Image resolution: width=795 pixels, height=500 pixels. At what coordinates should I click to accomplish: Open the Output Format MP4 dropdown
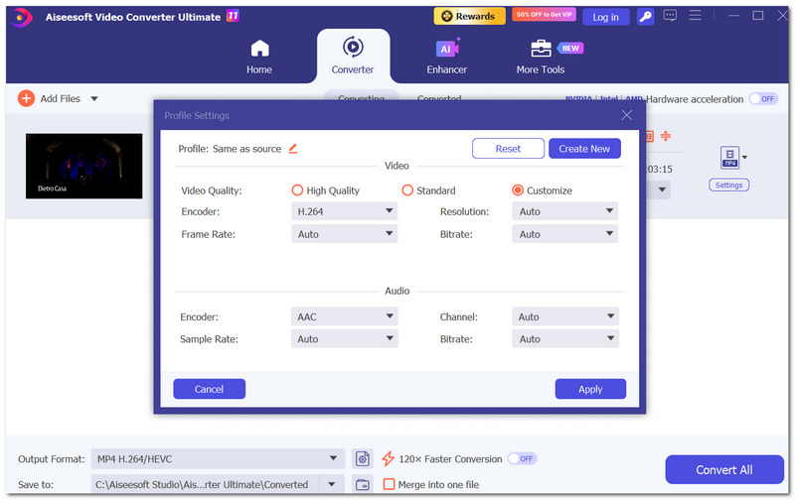tap(218, 459)
